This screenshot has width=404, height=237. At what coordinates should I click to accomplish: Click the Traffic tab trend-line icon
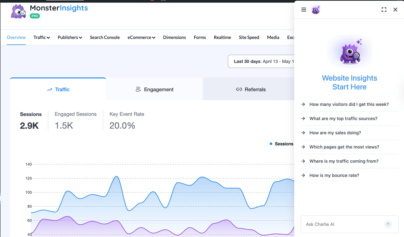pyautogui.click(x=50, y=90)
